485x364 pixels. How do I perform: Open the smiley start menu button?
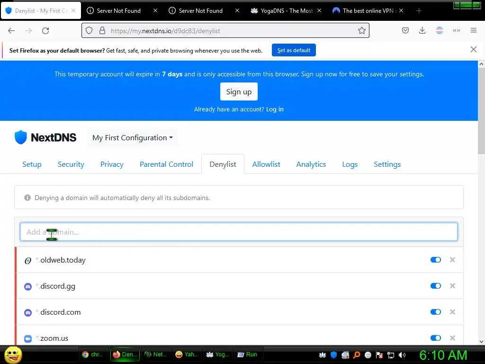tap(13, 355)
